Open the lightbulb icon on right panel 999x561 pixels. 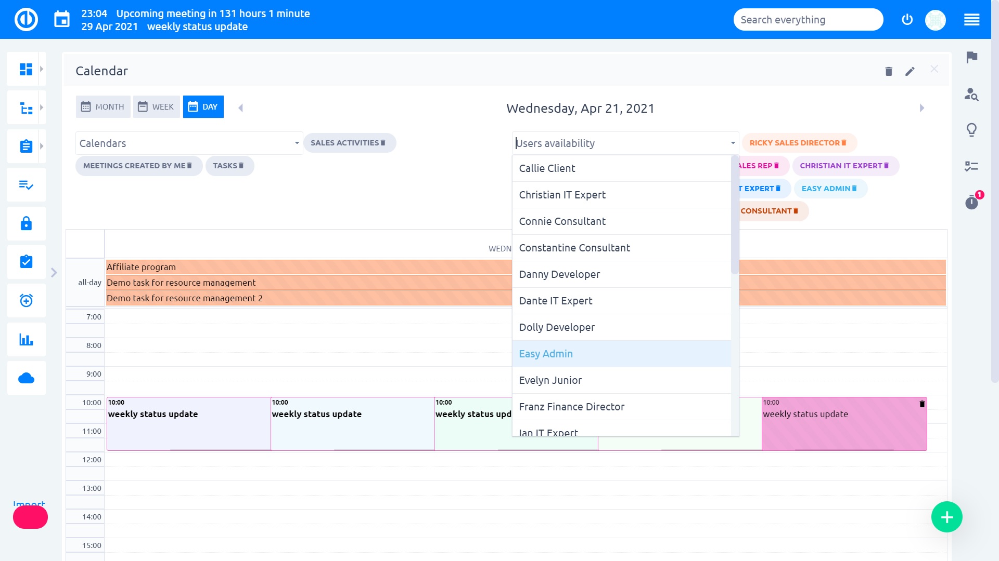971,129
